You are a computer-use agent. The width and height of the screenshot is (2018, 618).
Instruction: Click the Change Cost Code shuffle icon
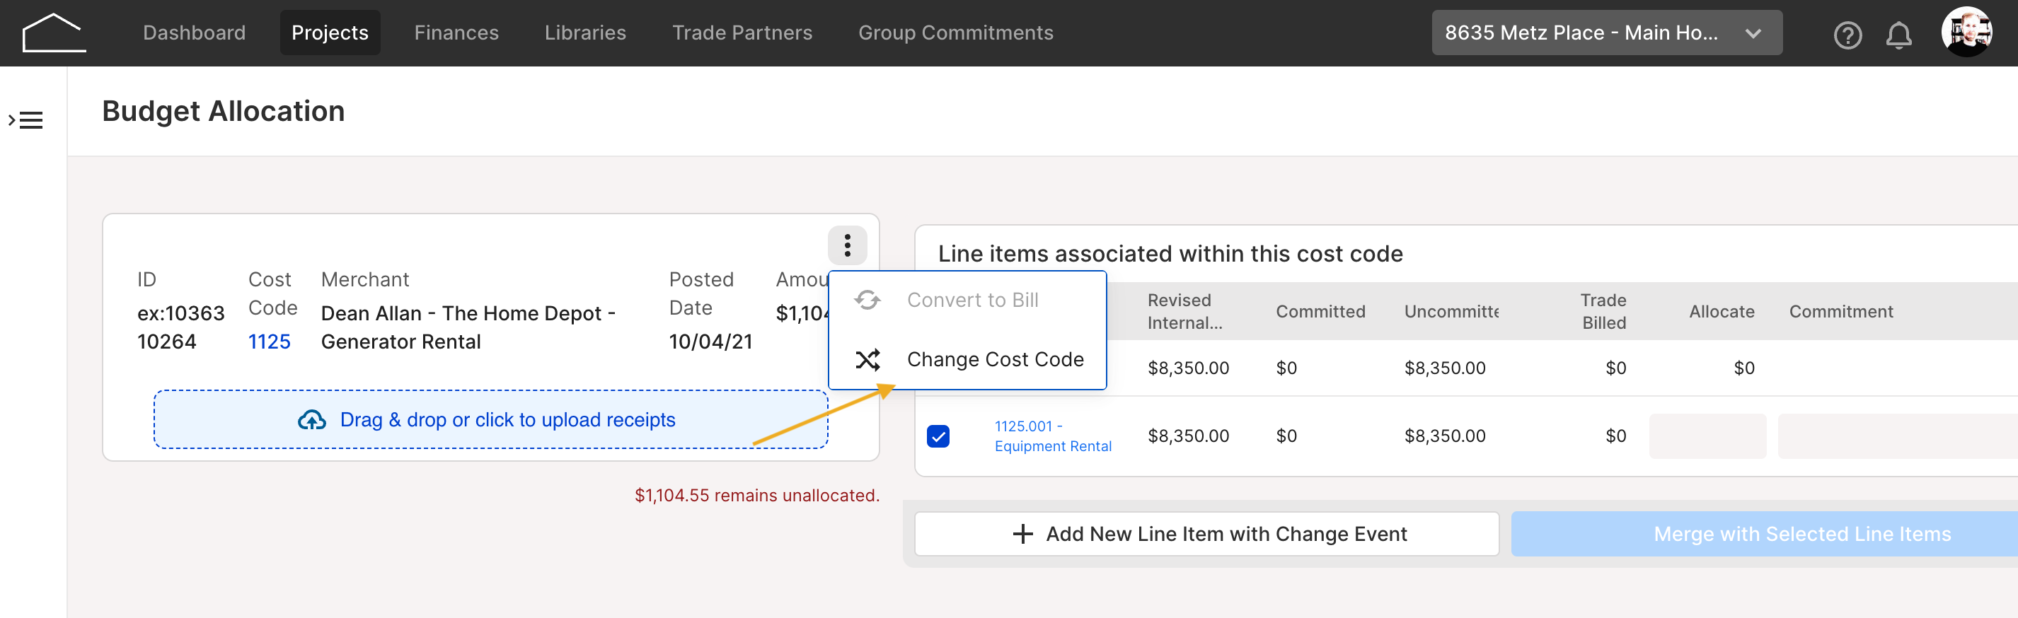(x=867, y=359)
